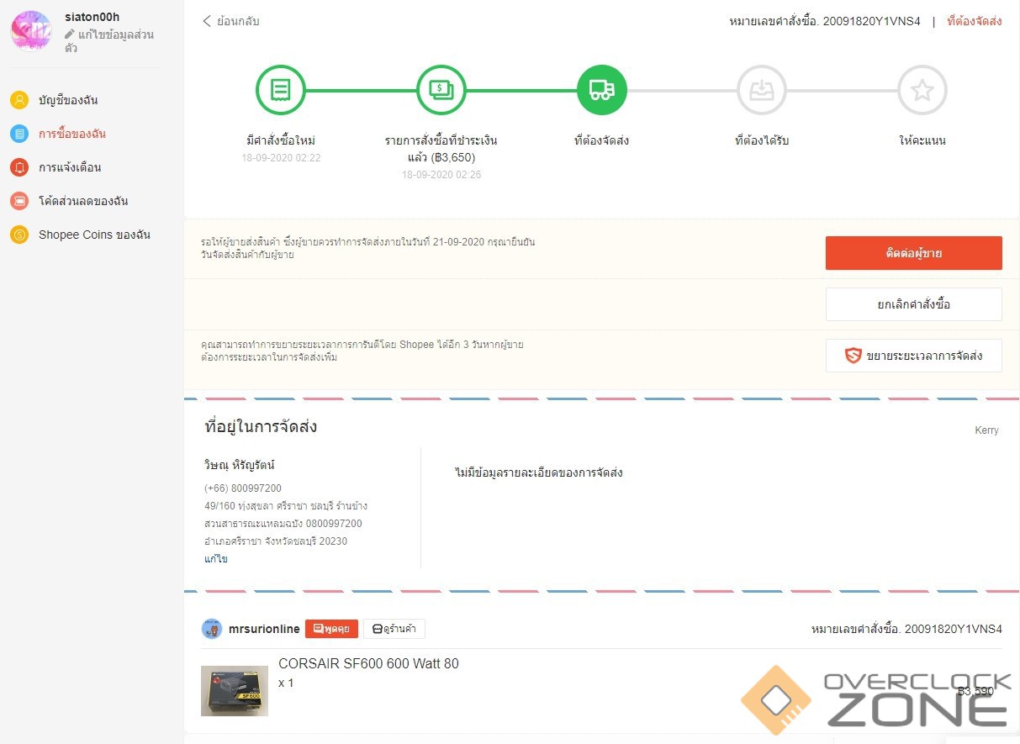Viewport: 1020px width, 744px height.
Task: Click the Chat (พูดคุย) button next to mrsurionline
Action: tap(331, 629)
